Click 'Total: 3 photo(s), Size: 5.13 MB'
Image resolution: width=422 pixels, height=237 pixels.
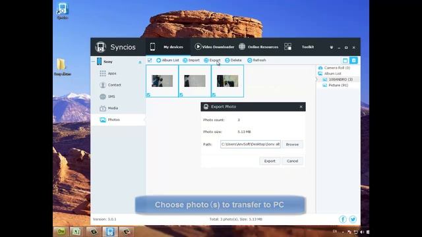point(236,219)
